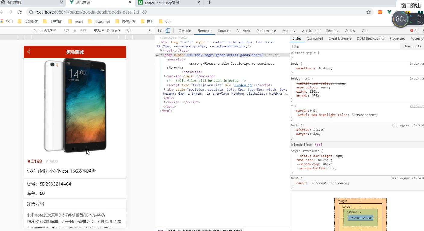Open the 95% zoom dropdown
This screenshot has height=231, width=424.
(x=99, y=31)
